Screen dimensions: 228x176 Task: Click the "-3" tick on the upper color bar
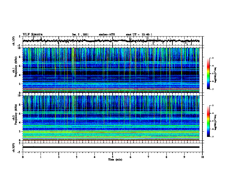212,58
